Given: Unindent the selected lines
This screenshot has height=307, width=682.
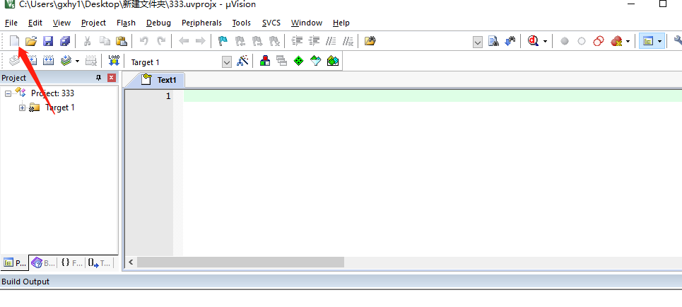Looking at the screenshot, I should point(314,41).
